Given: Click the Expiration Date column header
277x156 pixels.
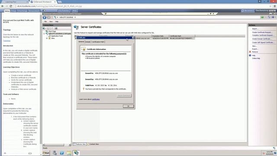Looking at the screenshot, I should point(160,36).
